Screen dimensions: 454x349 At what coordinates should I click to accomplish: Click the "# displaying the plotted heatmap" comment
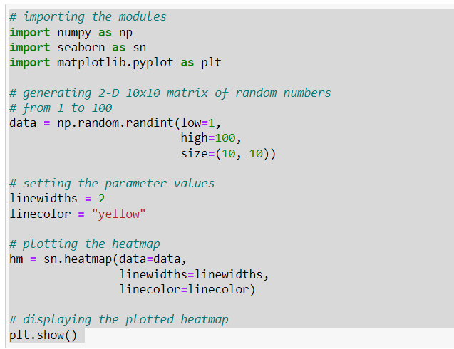click(x=118, y=319)
